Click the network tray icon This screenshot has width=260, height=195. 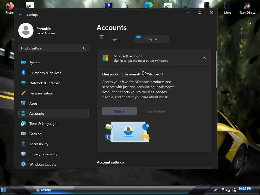[221, 190]
